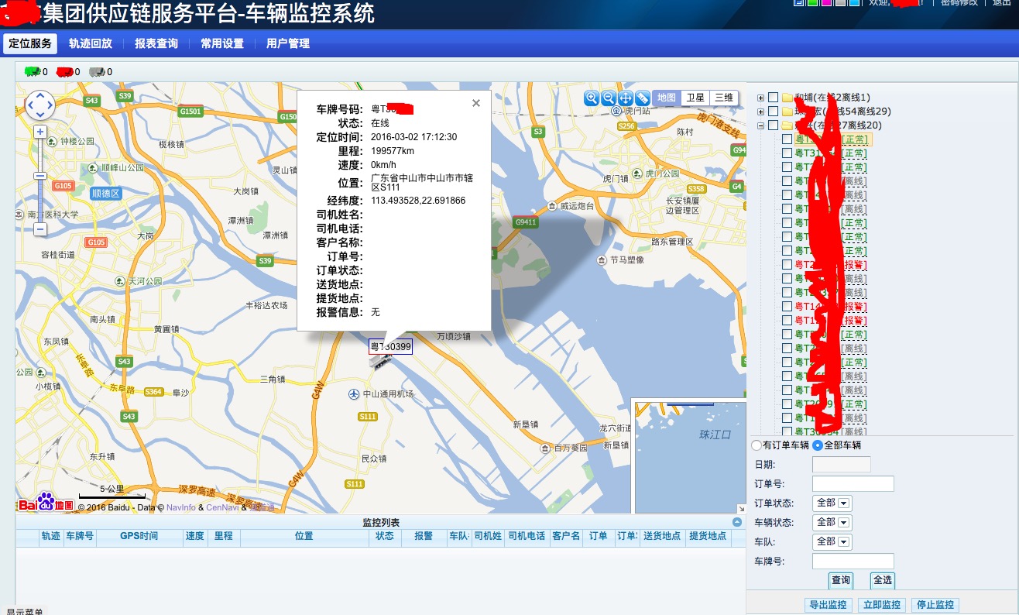This screenshot has width=1019, height=615.
Task: Expand the first folder in vehicle tree
Action: 760,98
